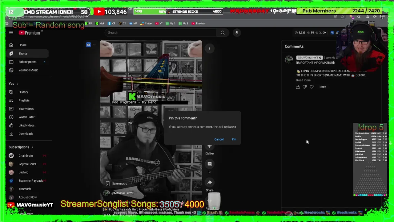
Task: Open Downloads in the sidebar
Action: (x=28, y=134)
